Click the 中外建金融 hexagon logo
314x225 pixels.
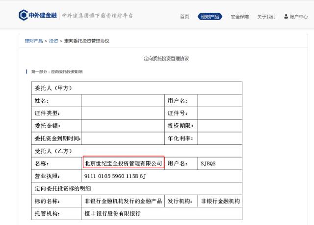tap(23, 15)
